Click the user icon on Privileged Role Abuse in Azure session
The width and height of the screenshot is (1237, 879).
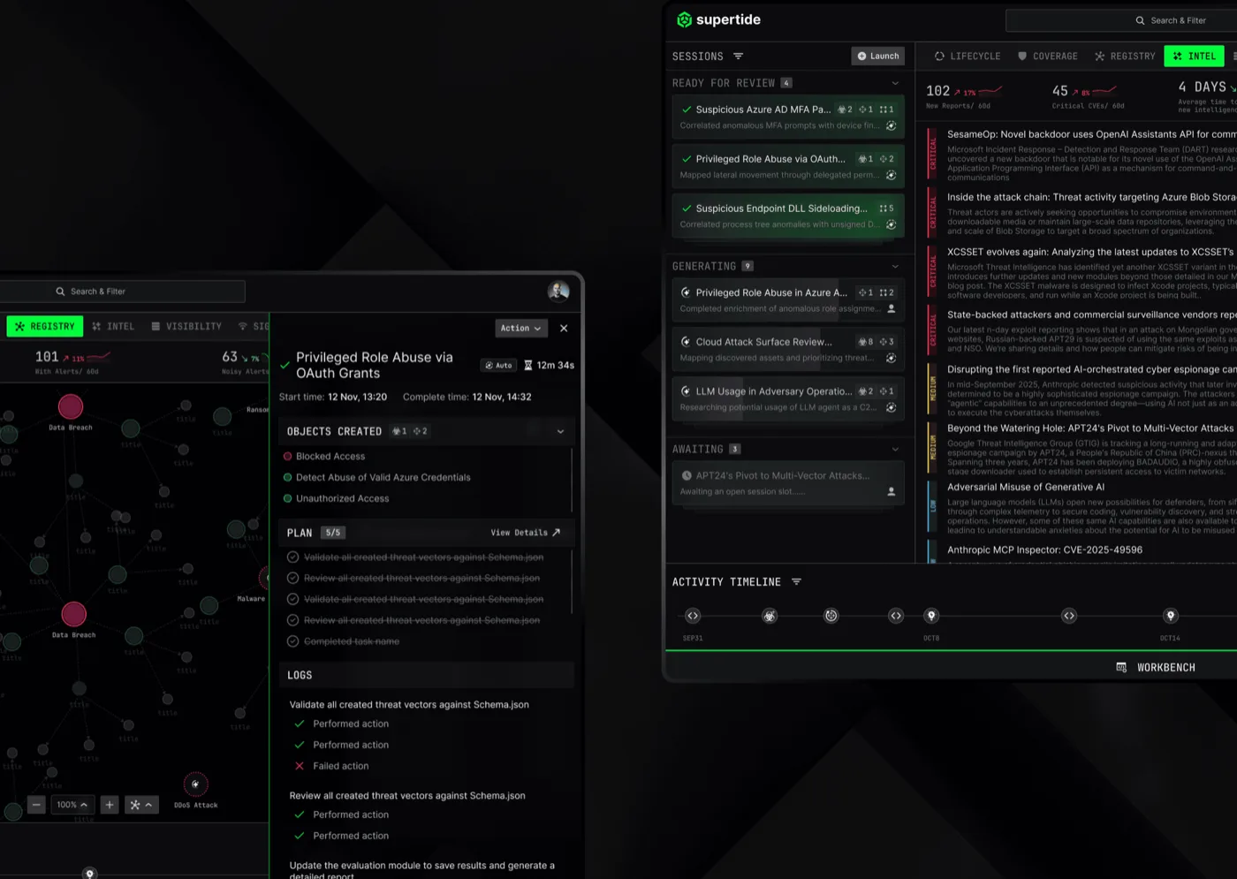[x=891, y=308]
